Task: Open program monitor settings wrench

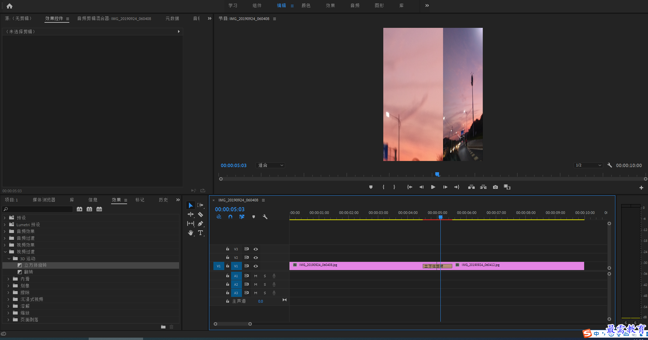Action: pyautogui.click(x=610, y=165)
